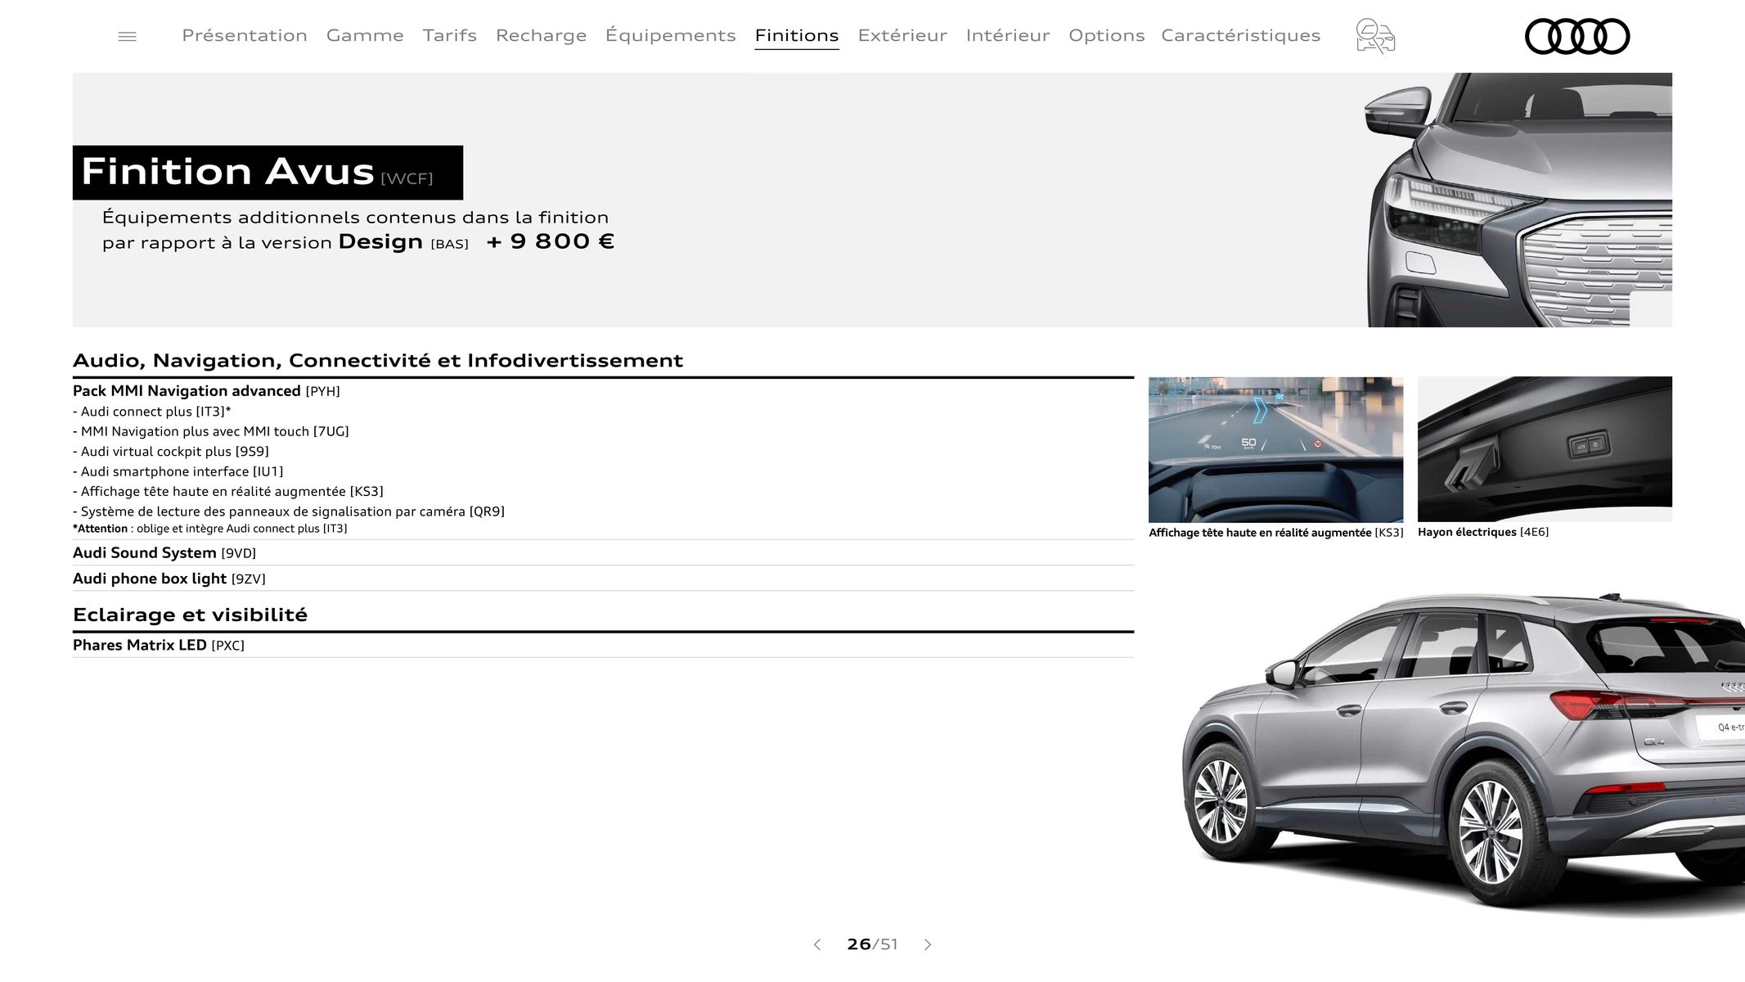Click the Audi four rings logo

(x=1577, y=36)
